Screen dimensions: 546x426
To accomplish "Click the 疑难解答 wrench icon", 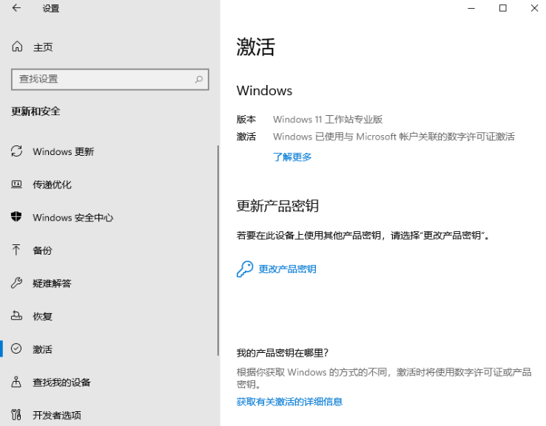I will (x=16, y=283).
